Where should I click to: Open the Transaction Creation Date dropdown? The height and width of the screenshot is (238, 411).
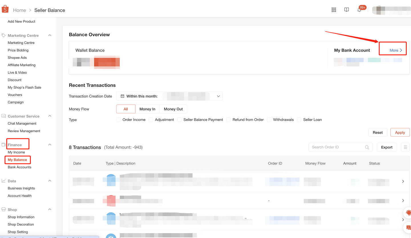click(x=169, y=96)
